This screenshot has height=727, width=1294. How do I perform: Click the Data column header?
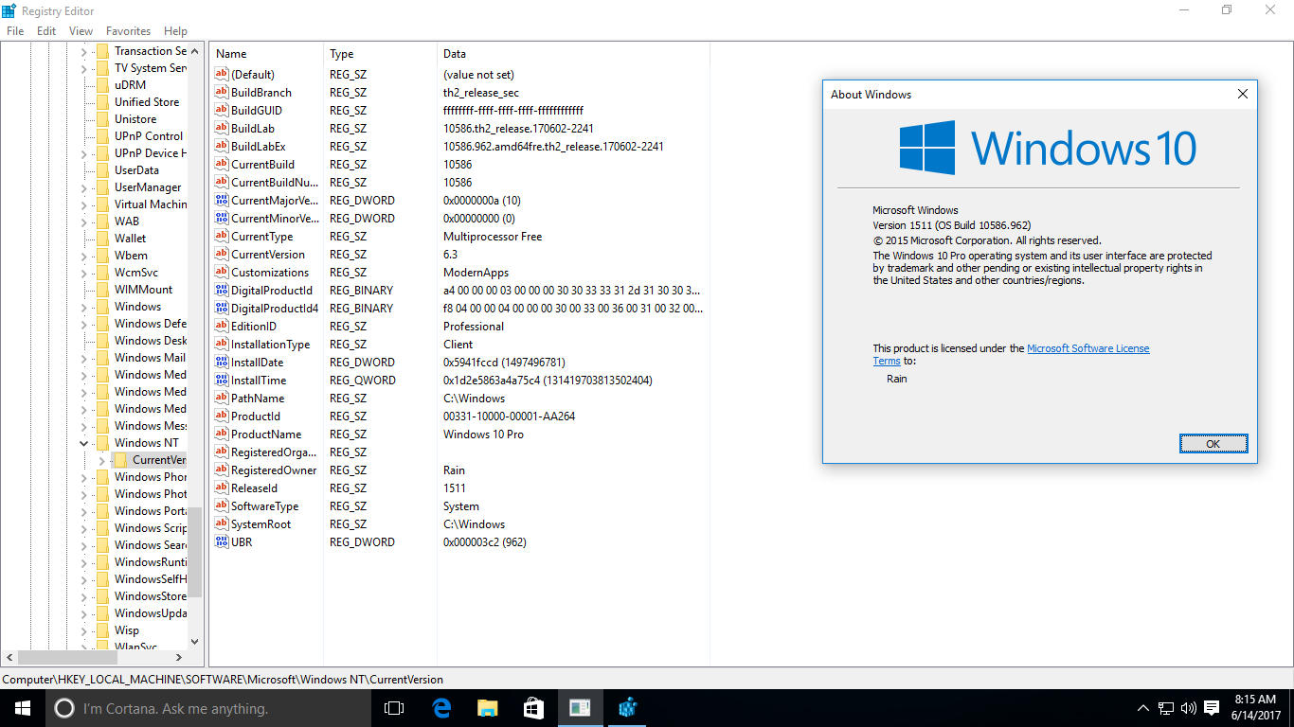pyautogui.click(x=573, y=54)
